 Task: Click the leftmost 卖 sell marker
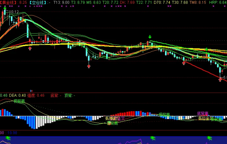click(x=8, y=138)
